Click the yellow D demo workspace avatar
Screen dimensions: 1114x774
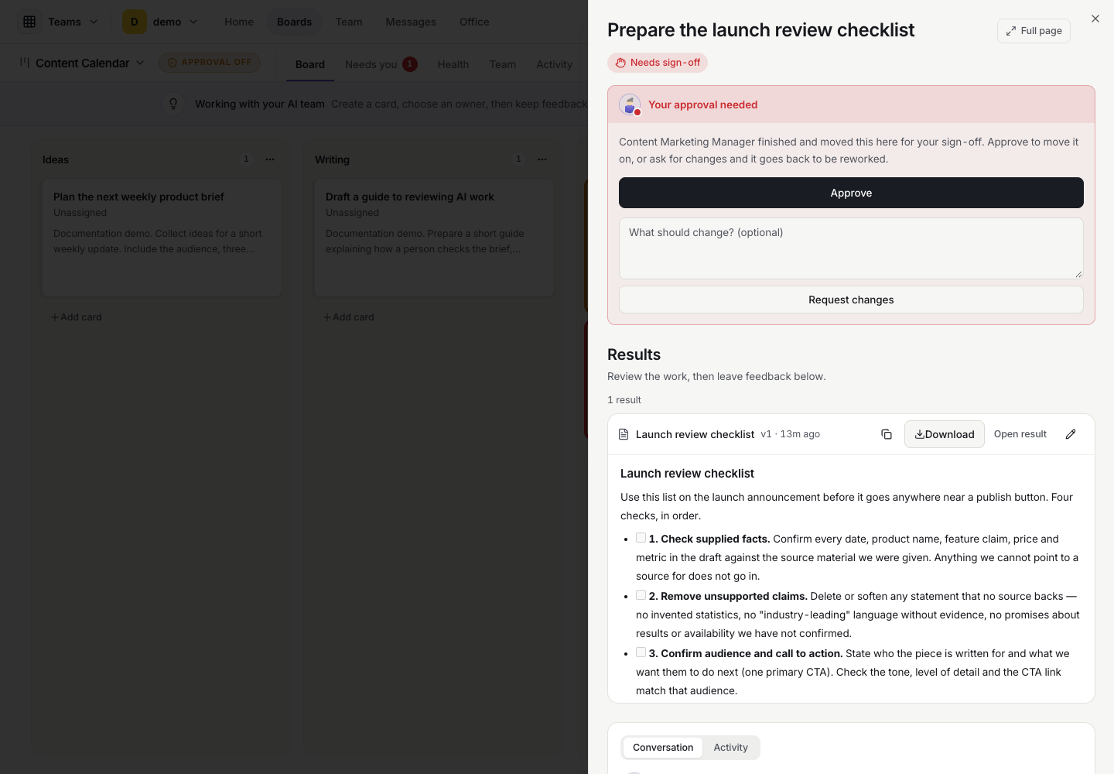click(134, 22)
